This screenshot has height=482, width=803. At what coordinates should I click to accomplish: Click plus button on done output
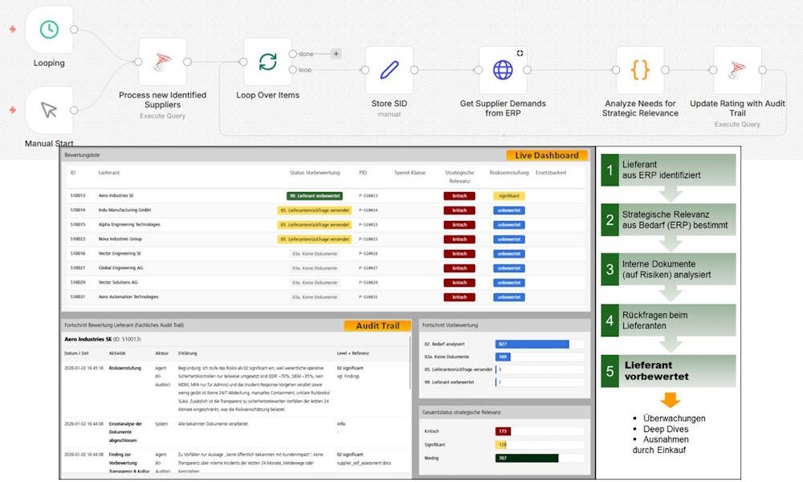(x=336, y=54)
